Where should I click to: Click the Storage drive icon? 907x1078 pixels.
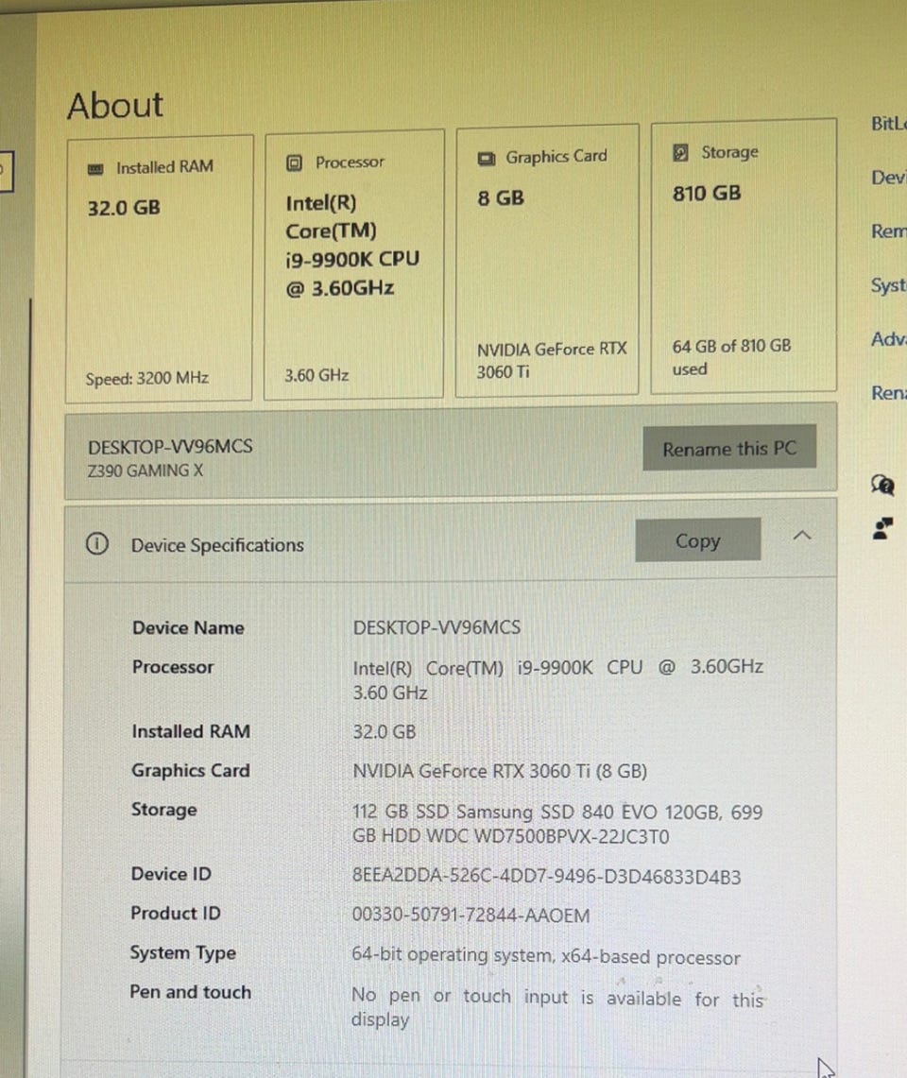(680, 153)
